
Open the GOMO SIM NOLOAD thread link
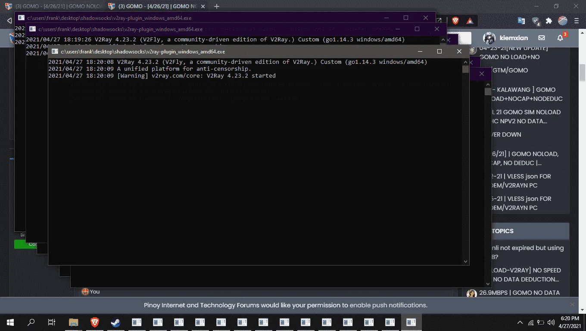pos(526,116)
